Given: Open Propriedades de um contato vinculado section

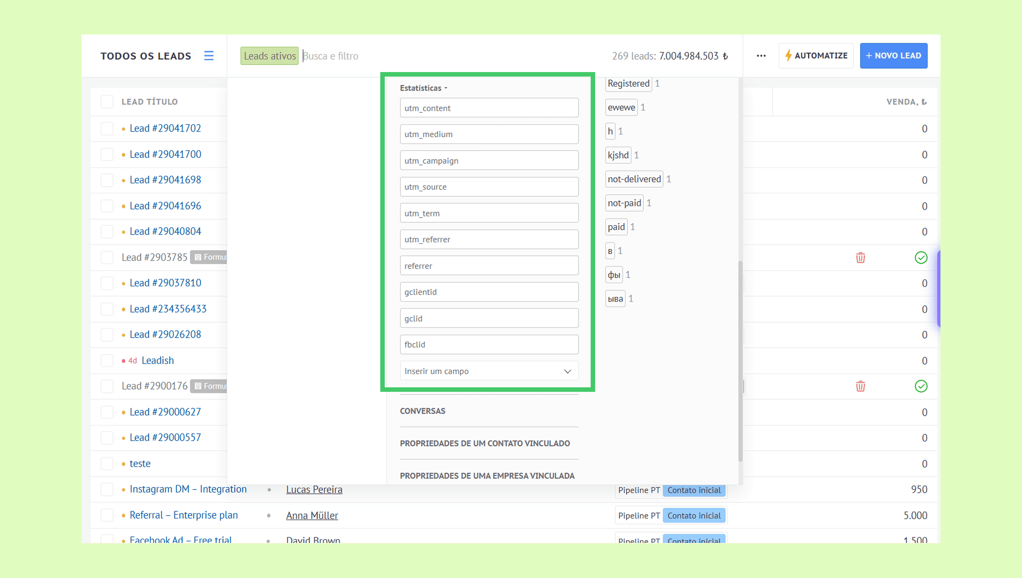Looking at the screenshot, I should click(x=484, y=443).
